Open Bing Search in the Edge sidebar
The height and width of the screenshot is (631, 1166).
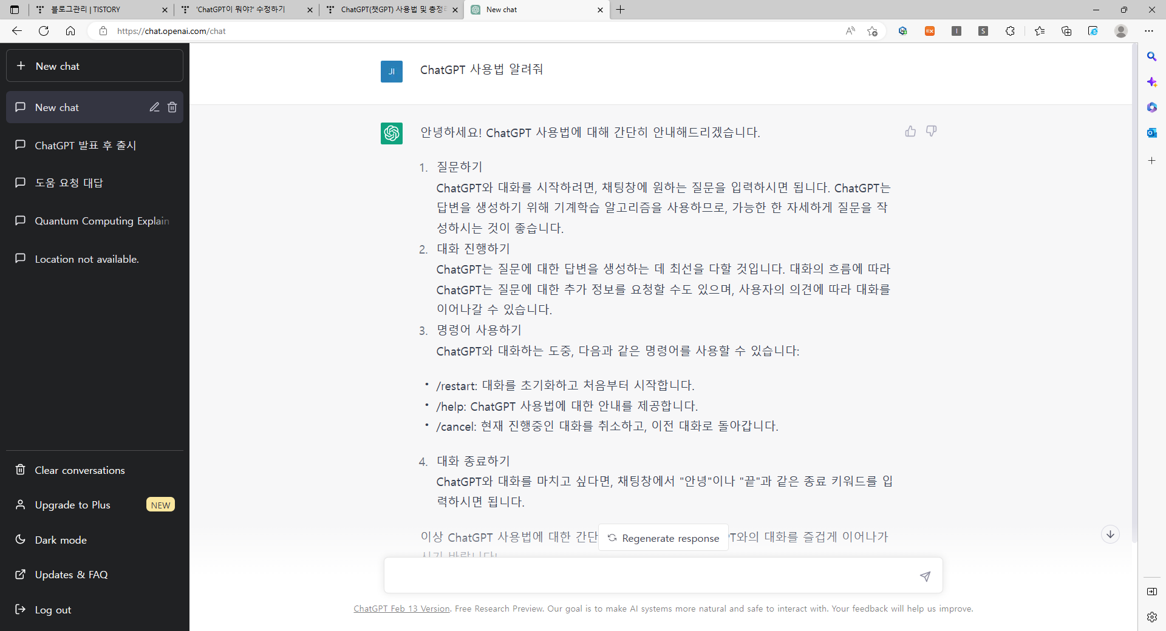click(x=1151, y=56)
